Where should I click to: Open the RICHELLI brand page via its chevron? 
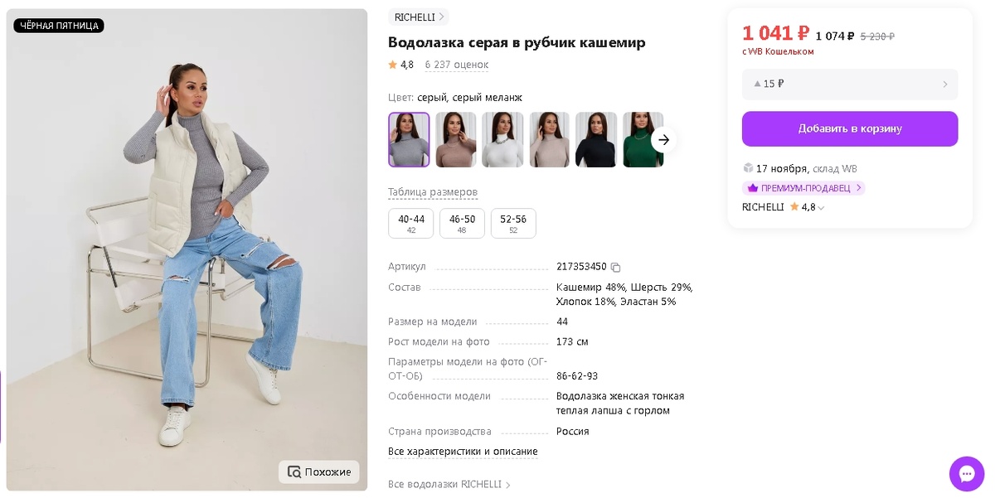[442, 17]
